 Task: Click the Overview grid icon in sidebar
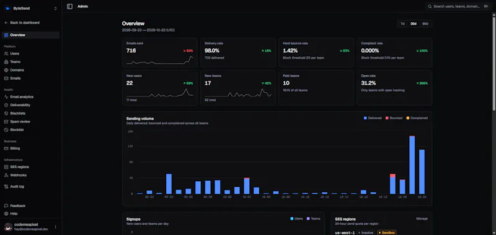[x=6, y=35]
